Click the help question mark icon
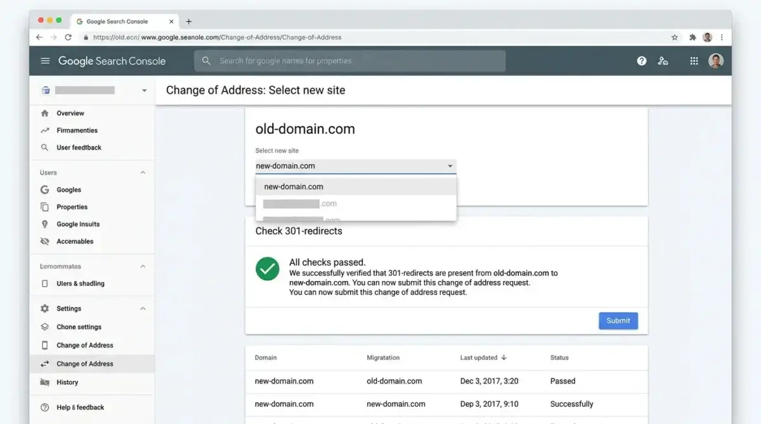The image size is (761, 424). (x=642, y=61)
